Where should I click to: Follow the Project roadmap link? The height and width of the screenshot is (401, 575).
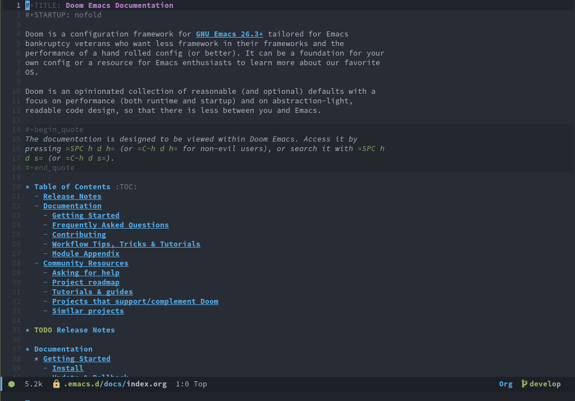tap(85, 282)
